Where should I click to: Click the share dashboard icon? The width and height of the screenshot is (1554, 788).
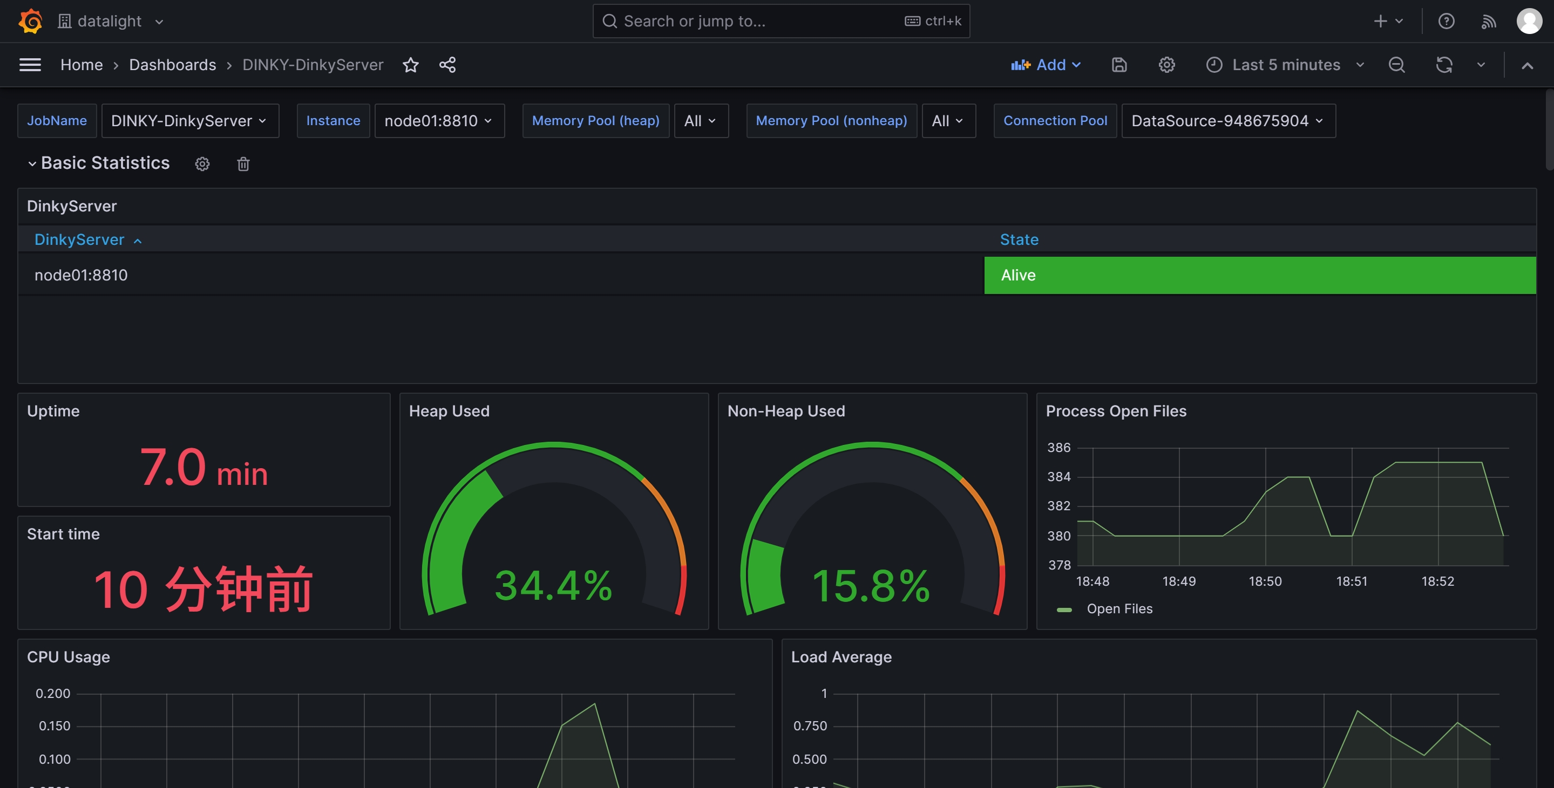click(x=447, y=65)
